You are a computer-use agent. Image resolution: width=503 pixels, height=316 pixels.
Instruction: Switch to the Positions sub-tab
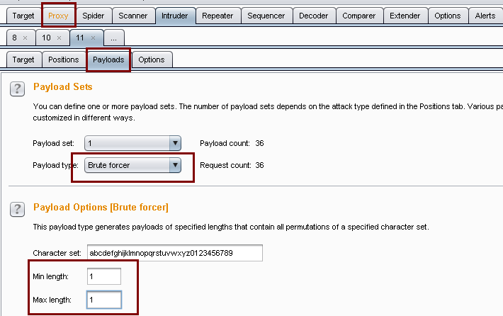64,60
